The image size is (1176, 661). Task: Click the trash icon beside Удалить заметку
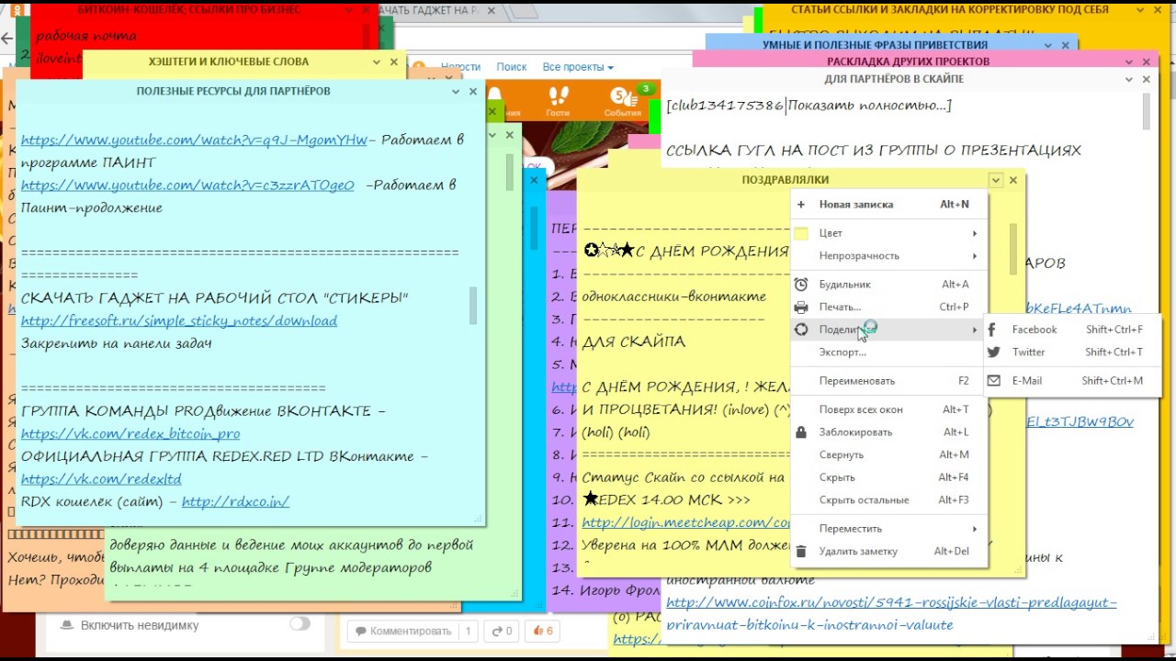(x=801, y=552)
